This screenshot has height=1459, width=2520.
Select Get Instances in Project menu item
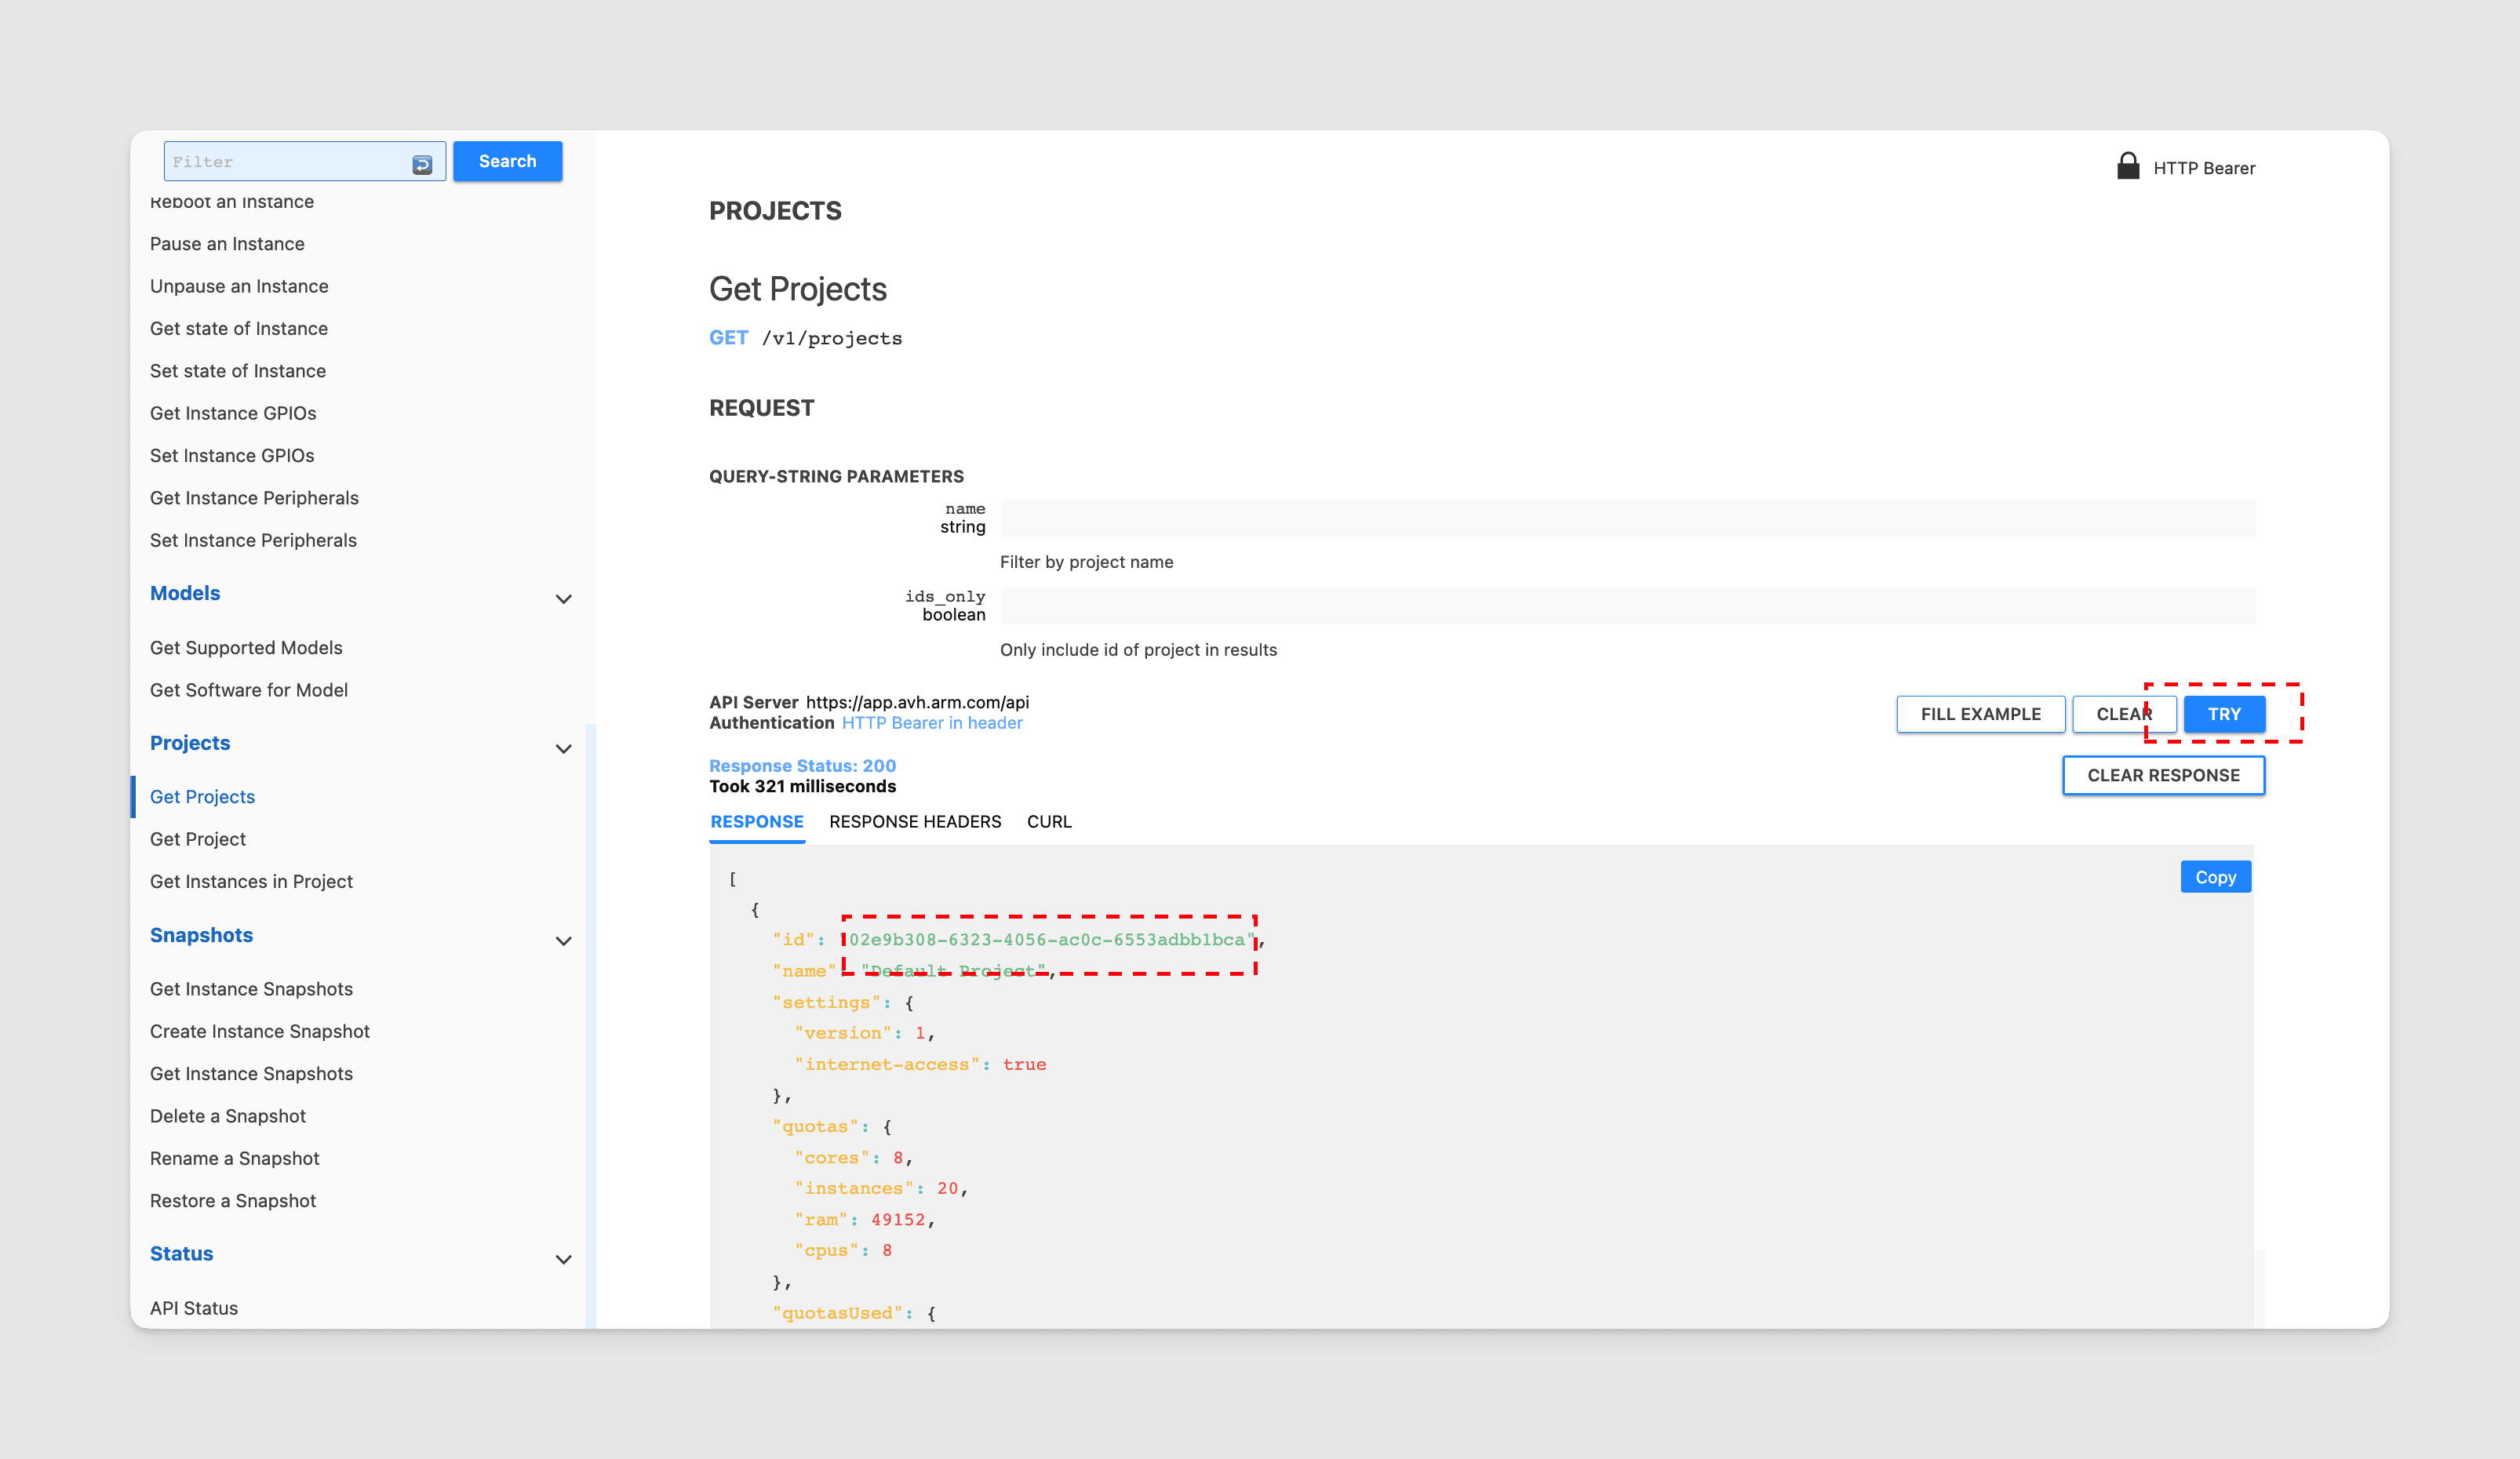point(252,881)
